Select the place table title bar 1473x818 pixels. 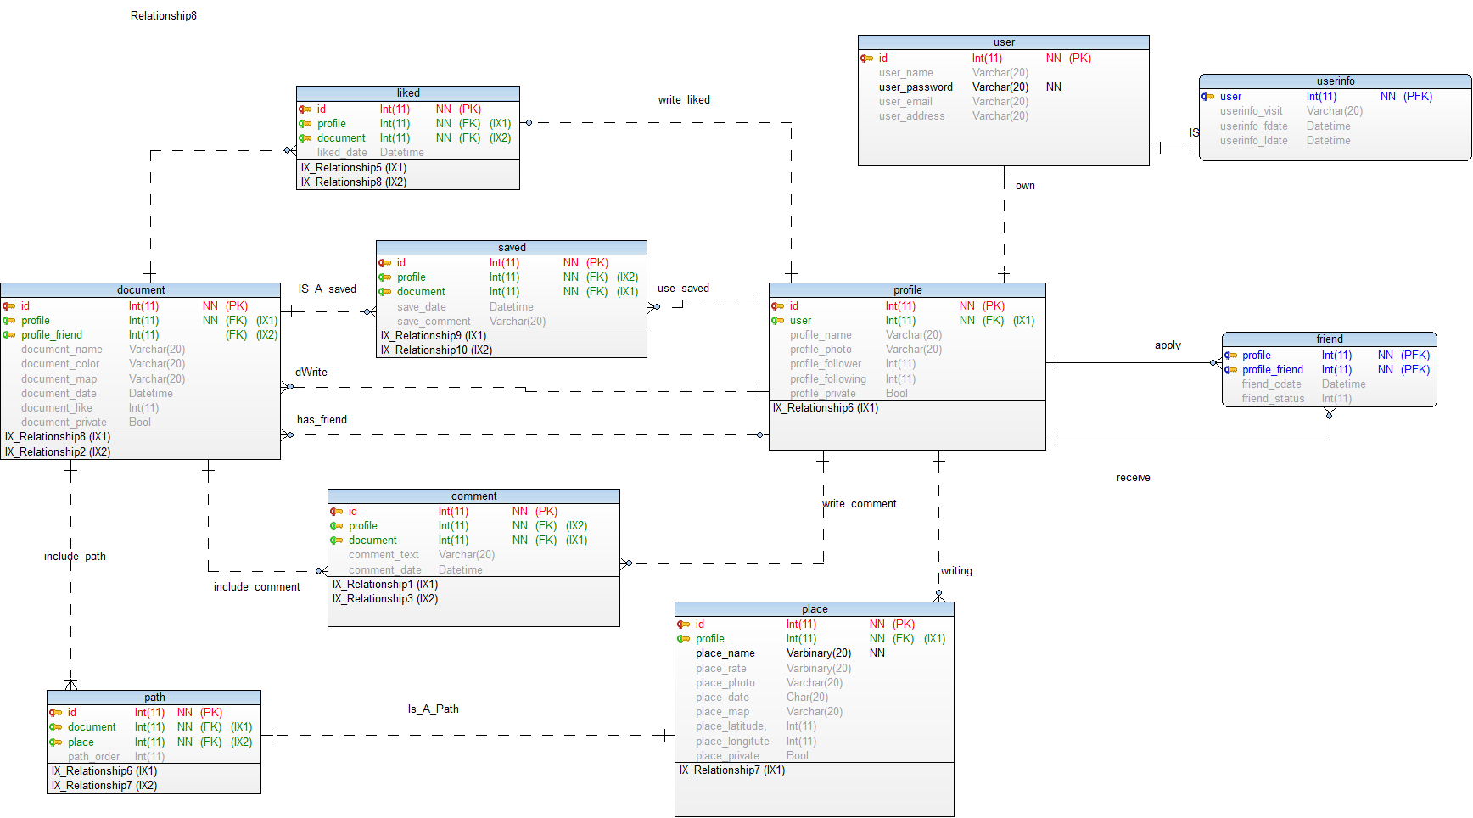point(815,609)
